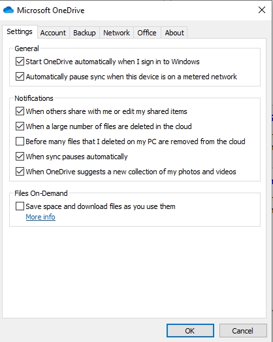Click the Notifications group heading
The width and height of the screenshot is (273, 342).
click(x=34, y=98)
